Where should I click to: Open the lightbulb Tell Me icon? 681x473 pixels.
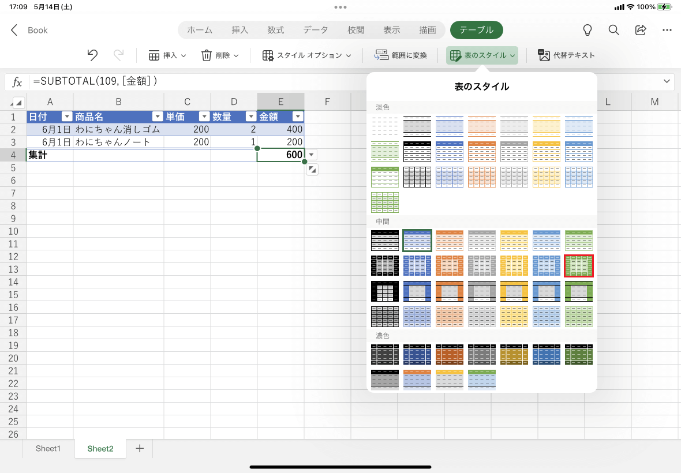pos(587,30)
